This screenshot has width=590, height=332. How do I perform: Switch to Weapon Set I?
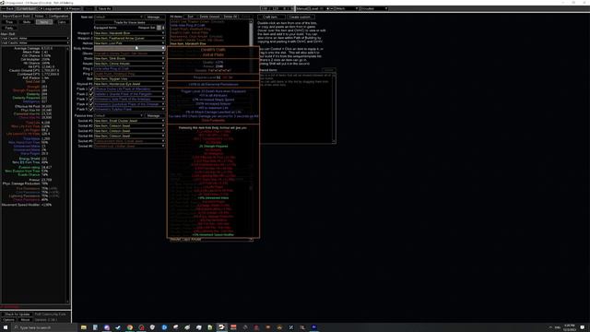pos(159,28)
